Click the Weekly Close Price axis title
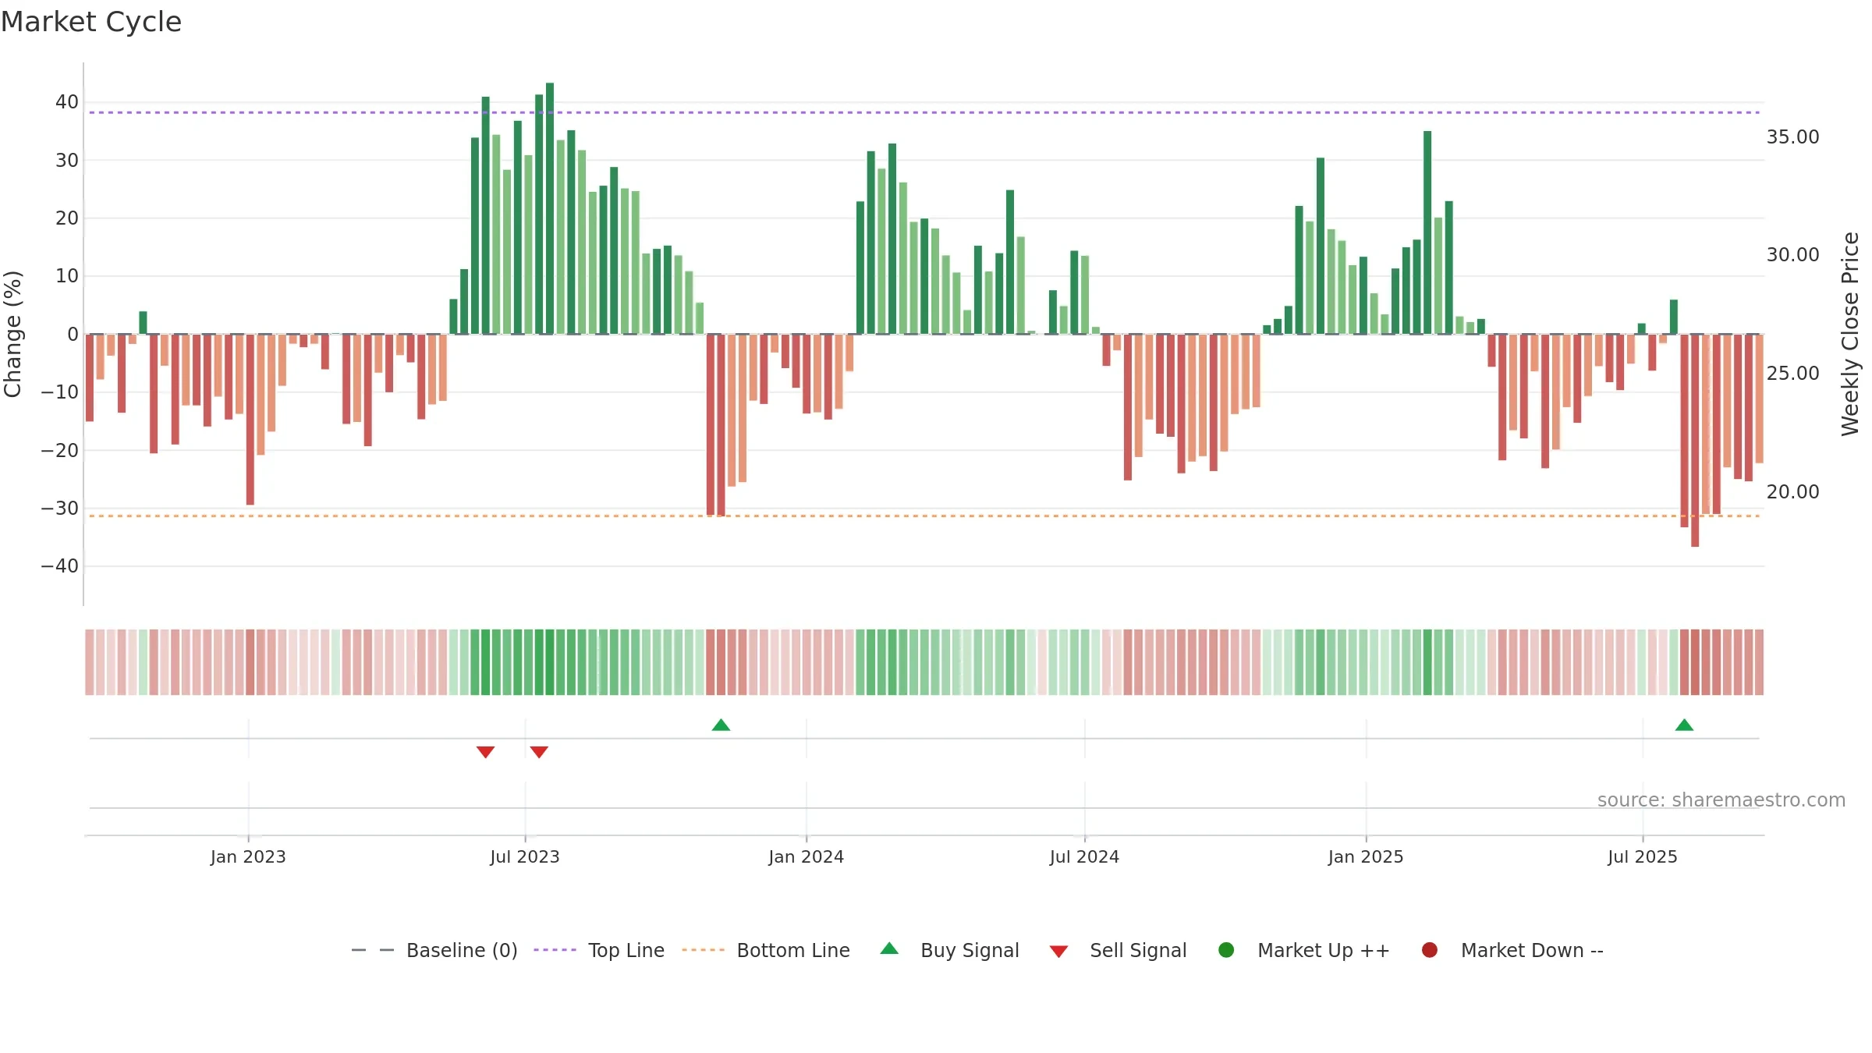 click(1850, 334)
